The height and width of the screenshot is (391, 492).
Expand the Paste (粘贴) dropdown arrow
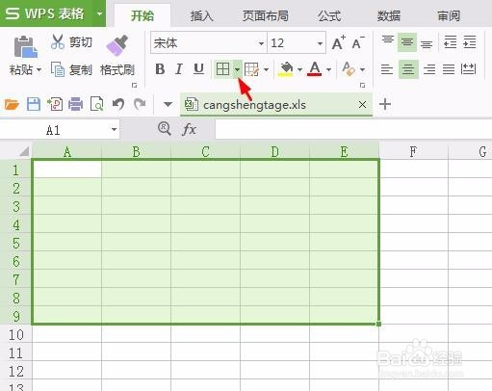(x=39, y=69)
